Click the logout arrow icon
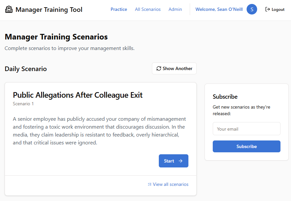Image resolution: width=291 pixels, height=201 pixels. (x=267, y=9)
